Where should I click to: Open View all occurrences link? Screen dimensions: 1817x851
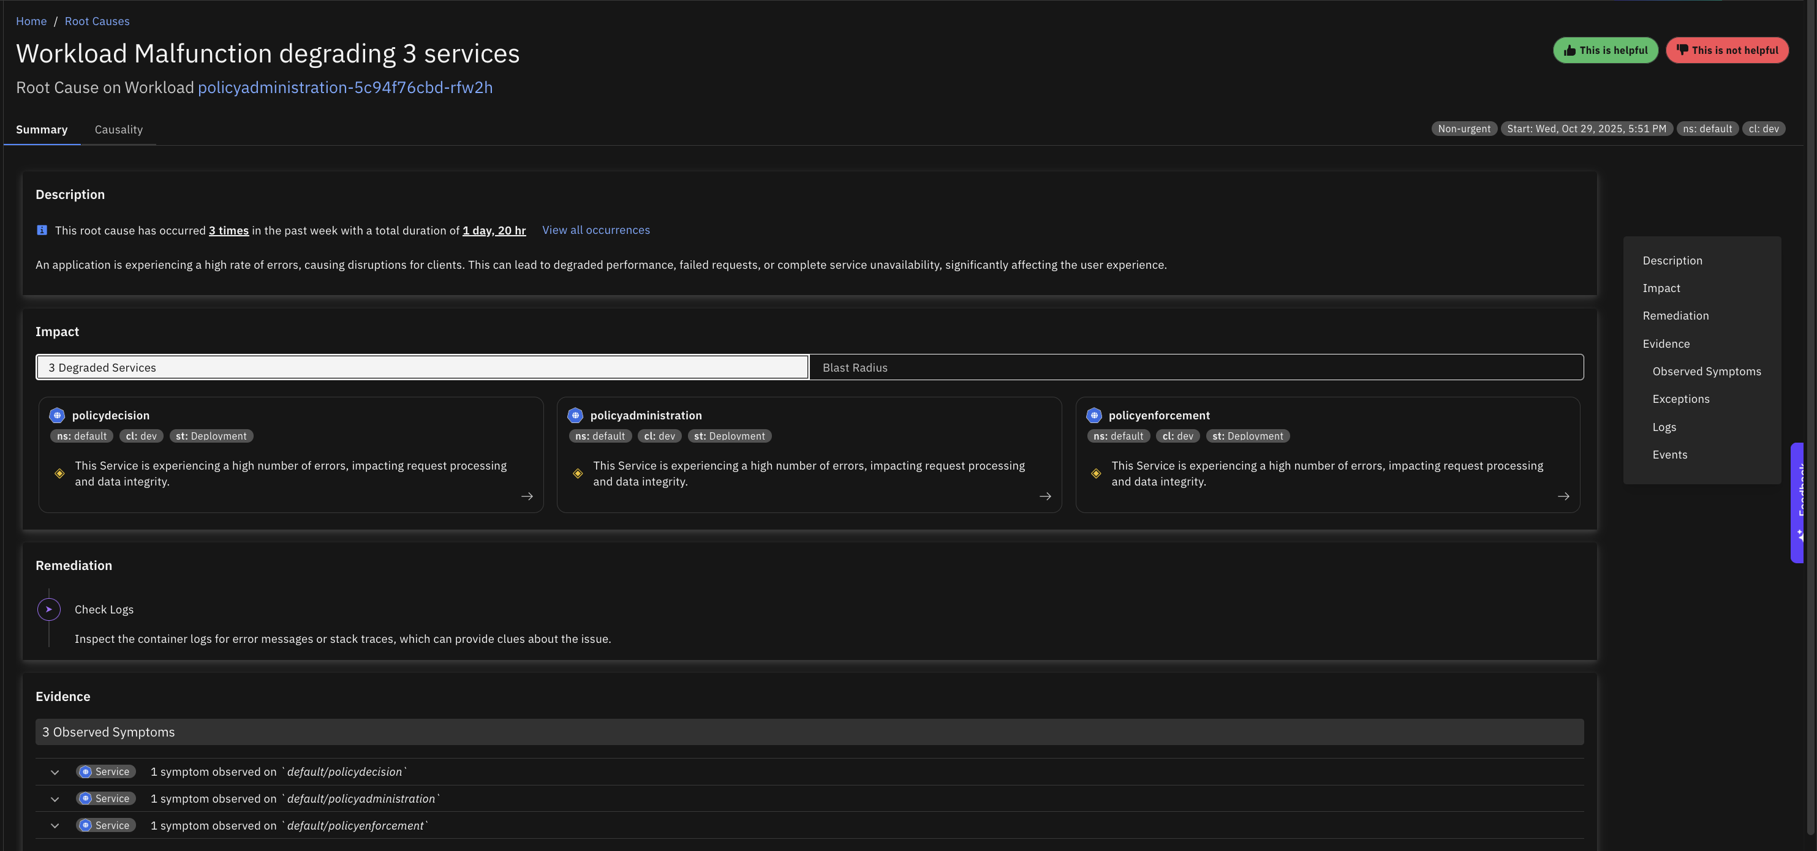point(595,230)
